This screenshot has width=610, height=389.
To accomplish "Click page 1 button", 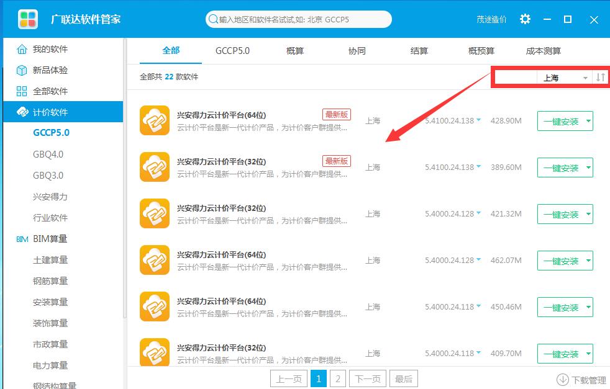I will (x=319, y=379).
